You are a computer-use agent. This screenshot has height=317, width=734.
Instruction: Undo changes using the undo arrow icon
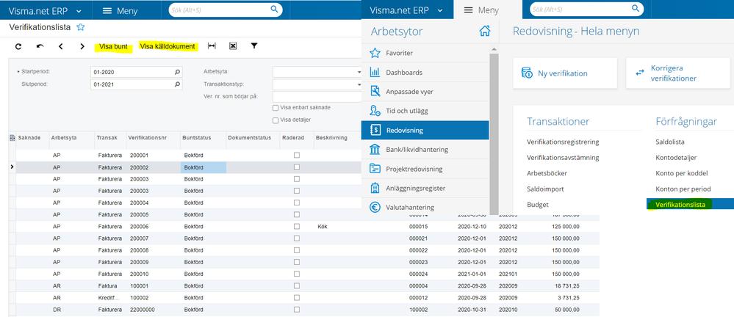(x=40, y=46)
